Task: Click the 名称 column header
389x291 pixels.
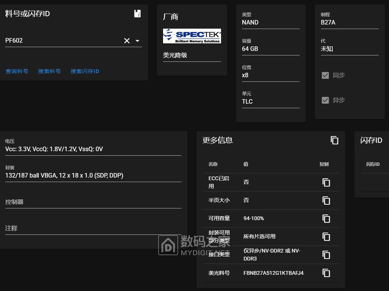Action: 213,164
